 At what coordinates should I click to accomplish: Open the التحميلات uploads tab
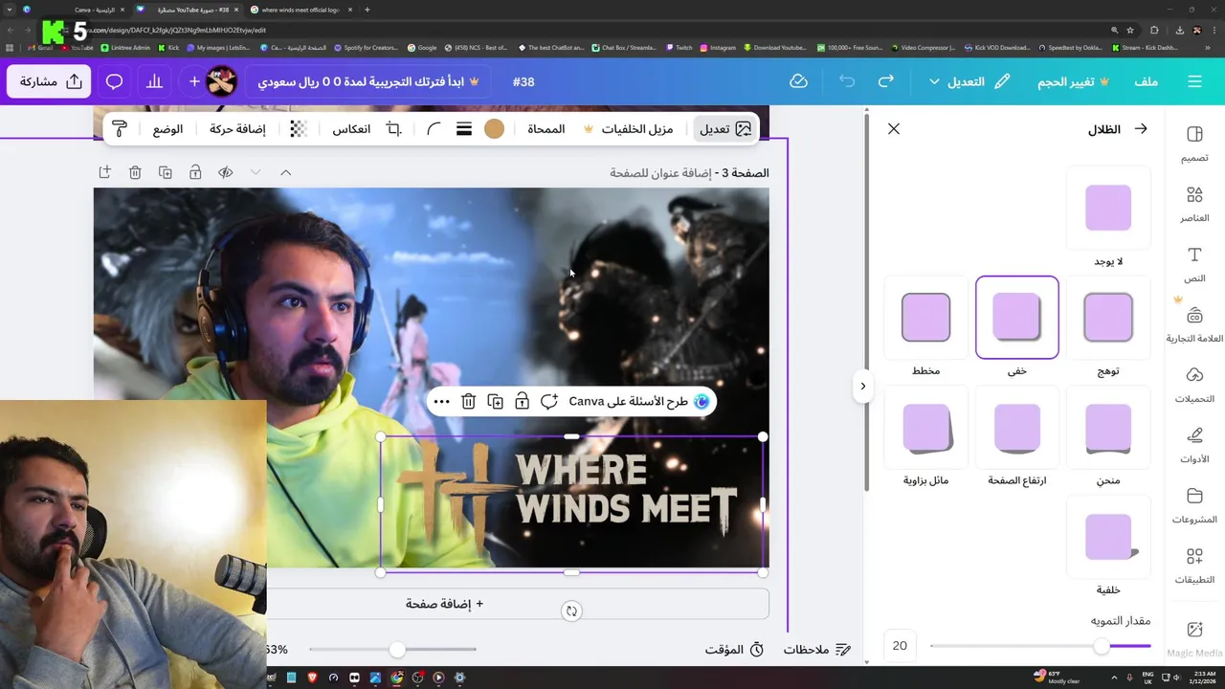[1194, 385]
